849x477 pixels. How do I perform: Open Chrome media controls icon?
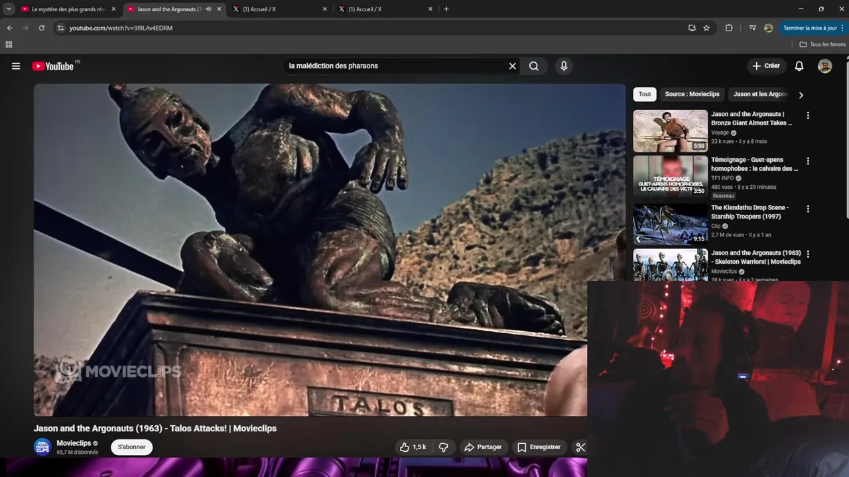pos(752,28)
